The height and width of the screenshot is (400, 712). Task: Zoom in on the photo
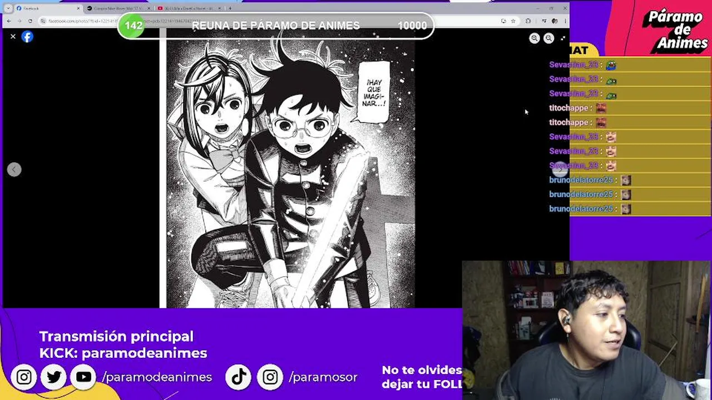point(534,38)
